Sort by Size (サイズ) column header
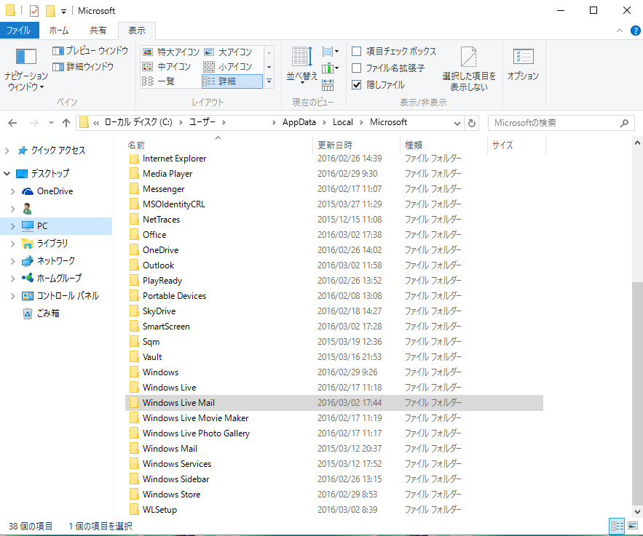Viewport: 643px width, 536px height. pyautogui.click(x=517, y=145)
